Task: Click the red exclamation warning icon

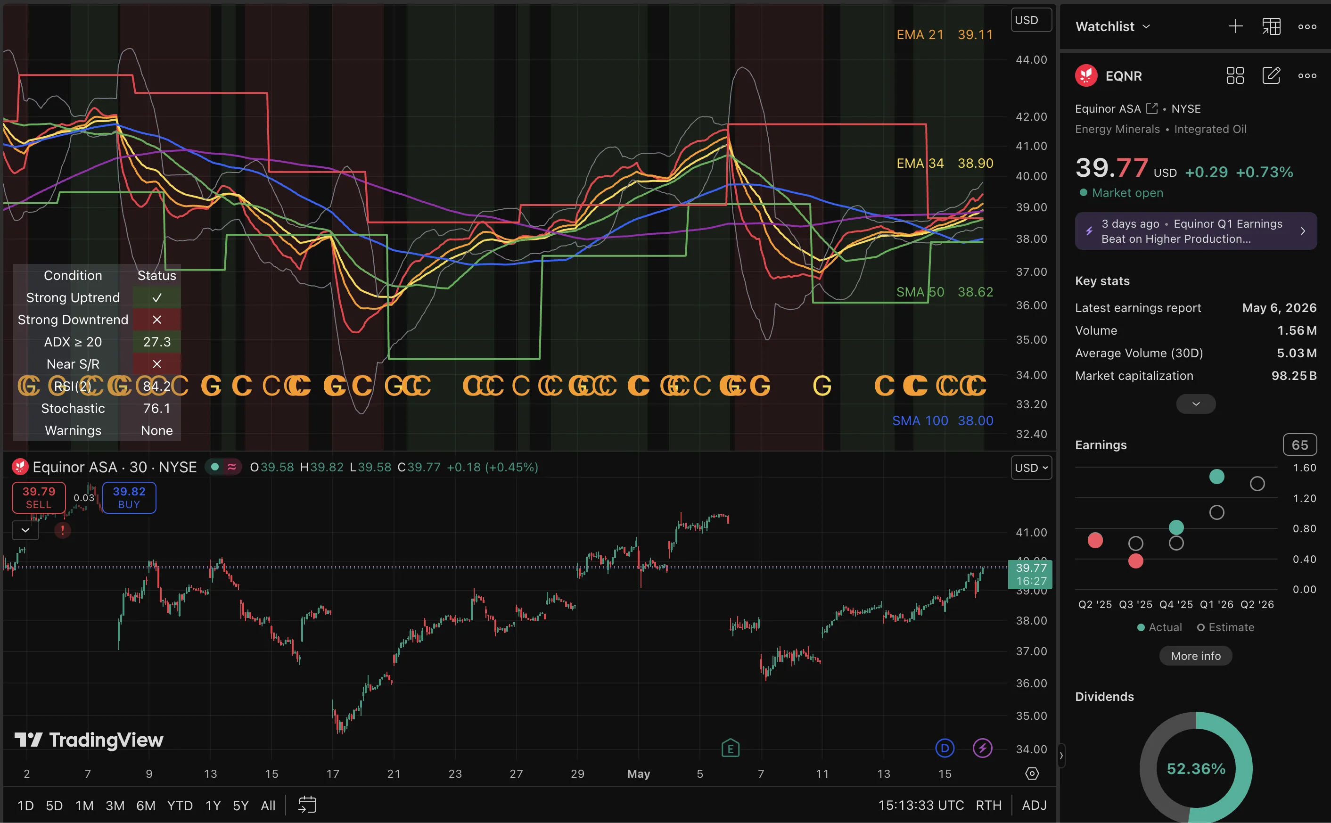Action: coord(63,530)
